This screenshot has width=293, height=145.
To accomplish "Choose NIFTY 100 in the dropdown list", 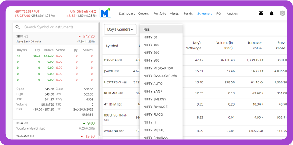I will pyautogui.click(x=161, y=45).
